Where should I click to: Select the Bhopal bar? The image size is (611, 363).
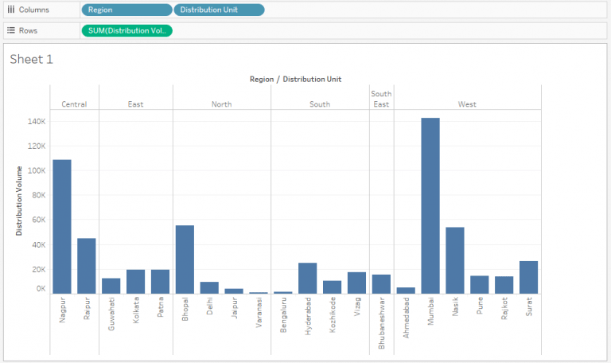(x=185, y=260)
